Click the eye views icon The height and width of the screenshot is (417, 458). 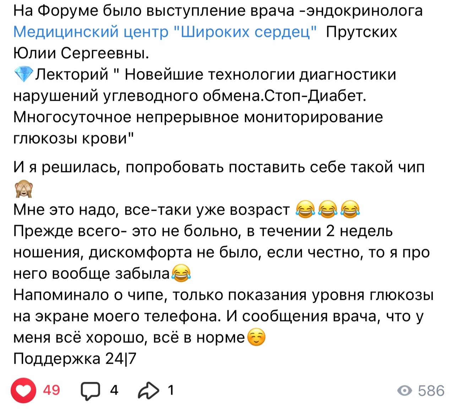click(404, 391)
